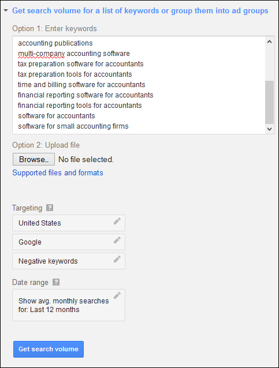The height and width of the screenshot is (368, 279).
Task: Open the Negative keywords field
Action: [x=69, y=261]
